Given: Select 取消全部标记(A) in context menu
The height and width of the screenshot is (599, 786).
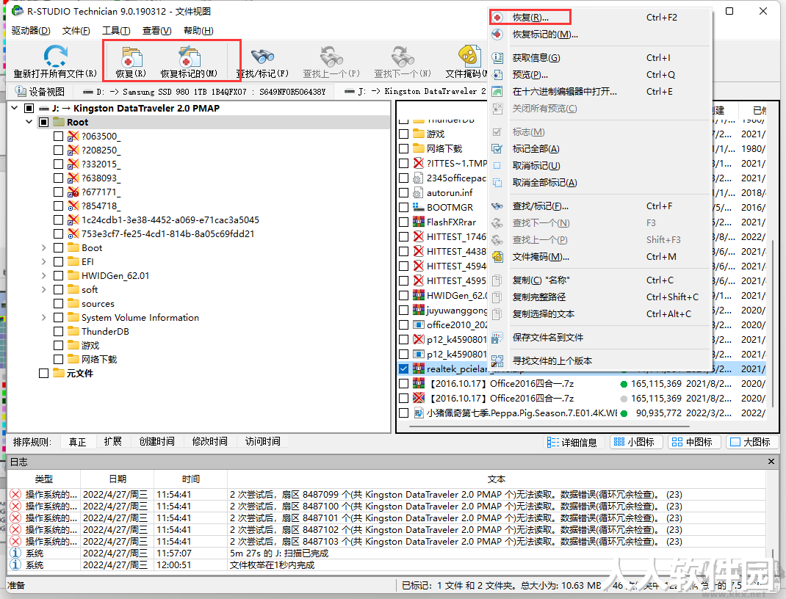Looking at the screenshot, I should [600, 183].
